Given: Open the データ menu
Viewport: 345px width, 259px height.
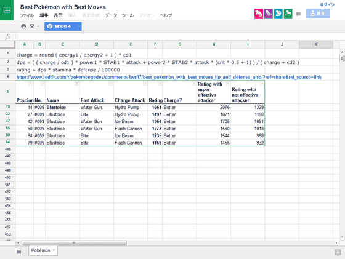Looking at the screenshot, I should pos(111,15).
